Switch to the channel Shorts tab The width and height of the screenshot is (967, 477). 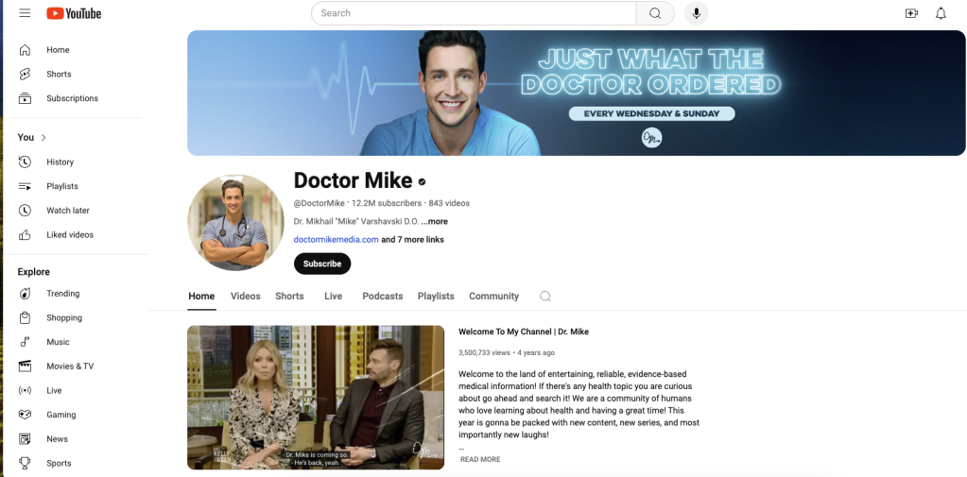click(289, 297)
